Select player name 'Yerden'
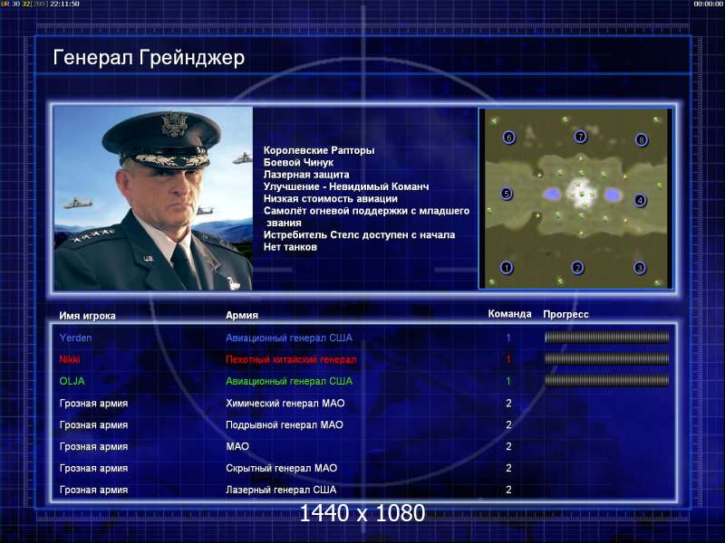Screen dimensions: 725x543 pyautogui.click(x=76, y=338)
